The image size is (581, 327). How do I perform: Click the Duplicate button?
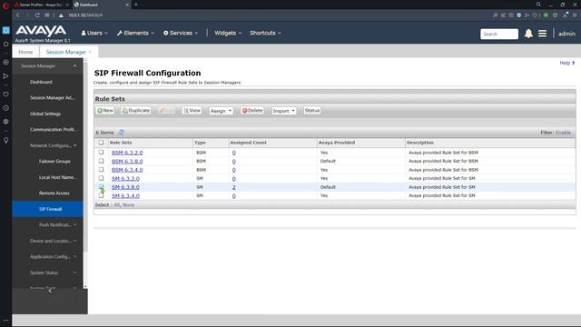coord(135,111)
